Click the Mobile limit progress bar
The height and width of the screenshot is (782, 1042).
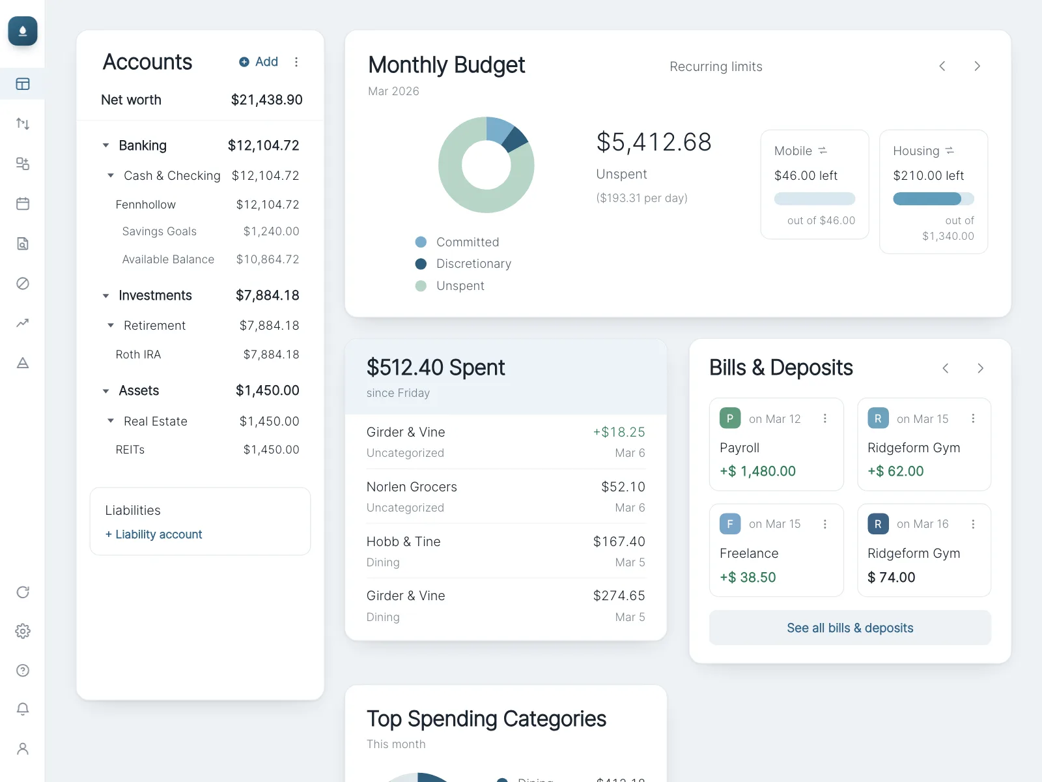coord(815,199)
